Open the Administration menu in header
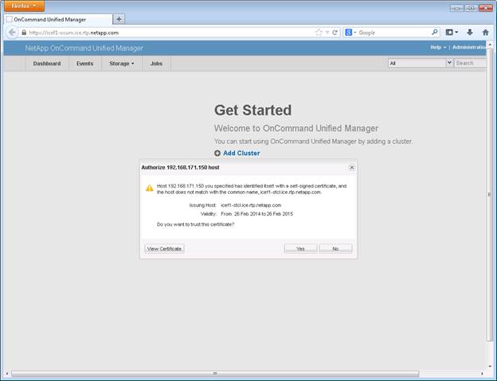The width and height of the screenshot is (497, 381). (x=469, y=47)
